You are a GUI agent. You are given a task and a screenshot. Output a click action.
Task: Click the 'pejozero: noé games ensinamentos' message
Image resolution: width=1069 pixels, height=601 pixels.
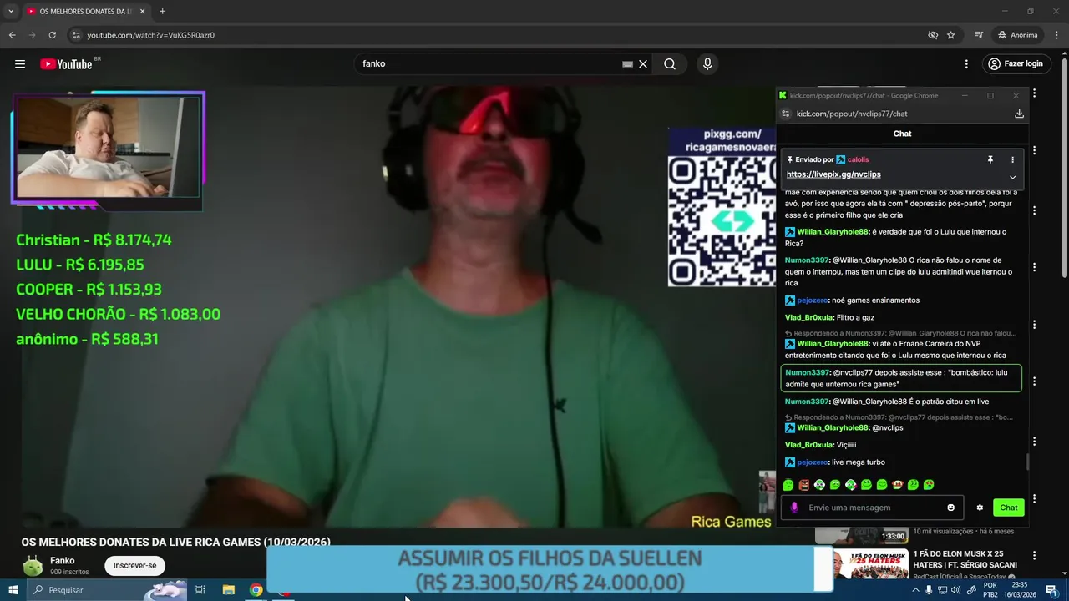pyautogui.click(x=852, y=300)
